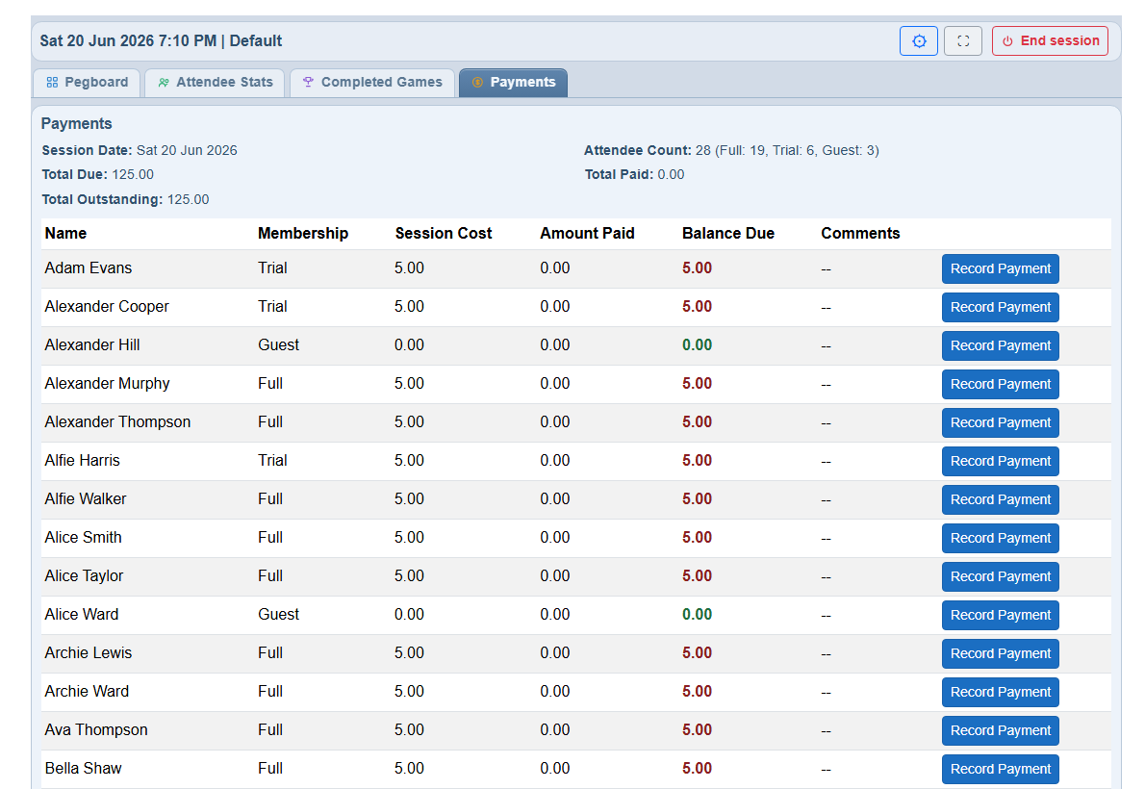The height and width of the screenshot is (789, 1145).
Task: Click the Membership column header
Action: [x=303, y=234]
